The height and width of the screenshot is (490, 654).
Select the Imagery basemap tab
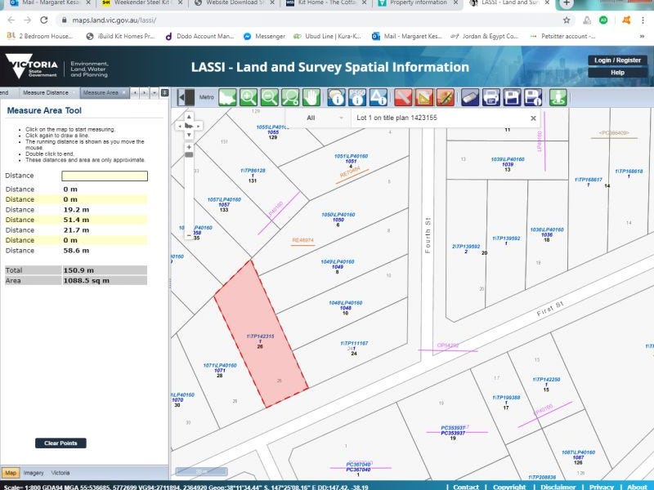pyautogui.click(x=34, y=473)
